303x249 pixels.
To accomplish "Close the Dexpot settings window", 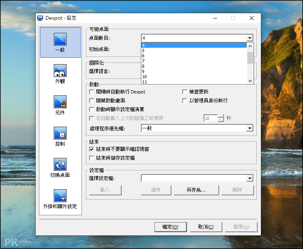I will (x=252, y=18).
